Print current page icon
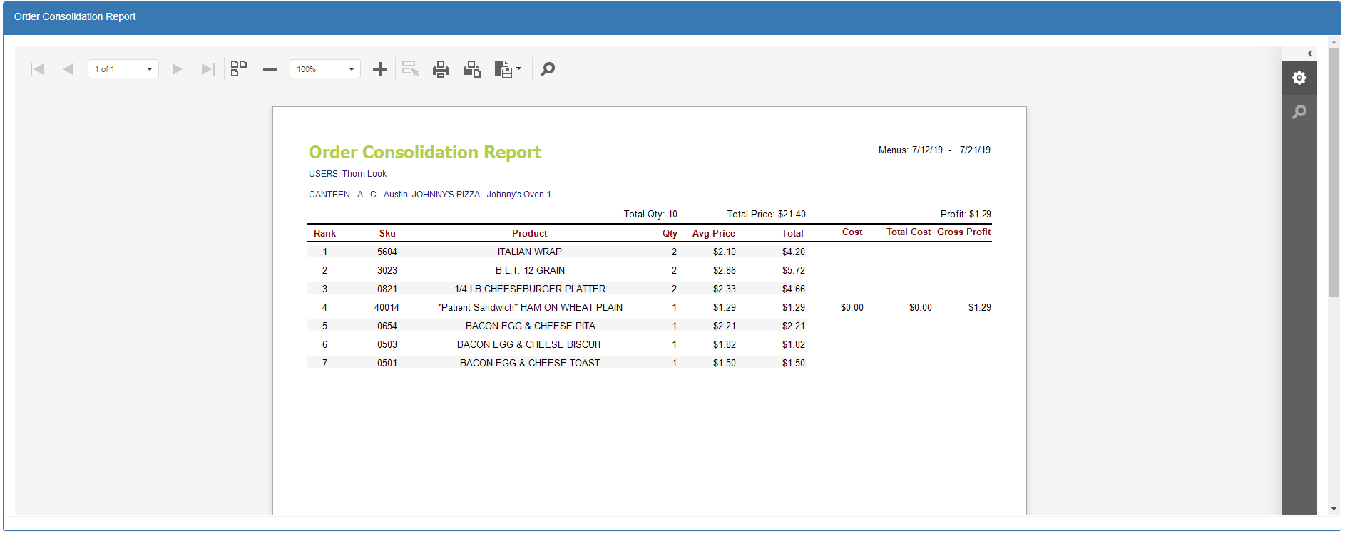 click(x=472, y=69)
